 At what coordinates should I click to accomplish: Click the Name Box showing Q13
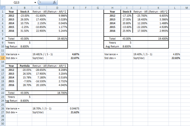click(x=17, y=2)
